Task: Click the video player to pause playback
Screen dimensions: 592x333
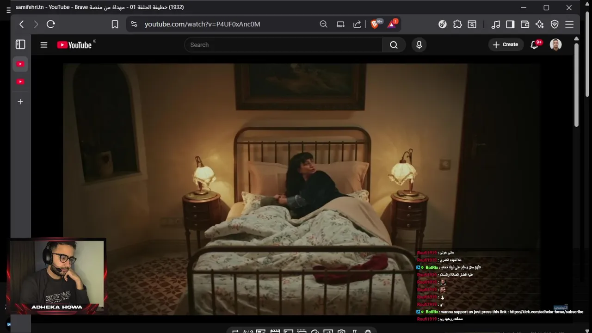Action: [x=301, y=189]
